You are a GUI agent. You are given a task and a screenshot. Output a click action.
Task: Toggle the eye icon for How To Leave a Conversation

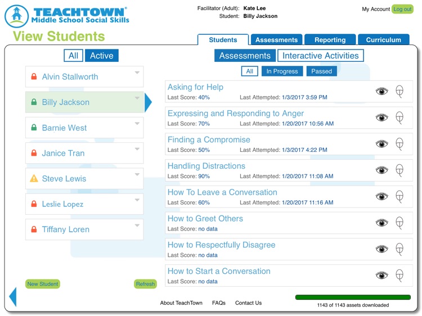click(x=381, y=197)
